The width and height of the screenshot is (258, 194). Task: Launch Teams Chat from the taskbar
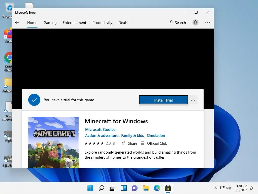[135, 188]
